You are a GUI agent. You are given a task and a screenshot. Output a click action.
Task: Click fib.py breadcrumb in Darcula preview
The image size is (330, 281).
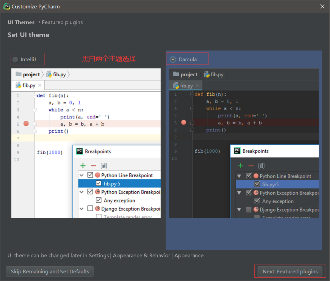(x=214, y=74)
